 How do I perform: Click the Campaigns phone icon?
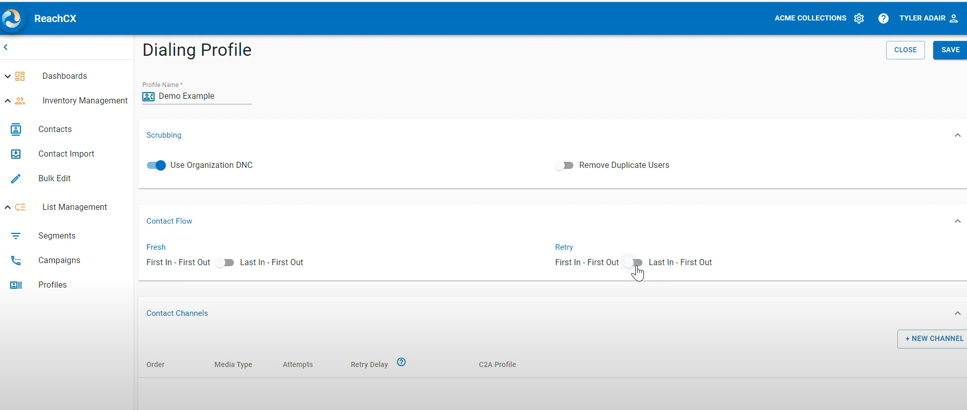tap(16, 261)
